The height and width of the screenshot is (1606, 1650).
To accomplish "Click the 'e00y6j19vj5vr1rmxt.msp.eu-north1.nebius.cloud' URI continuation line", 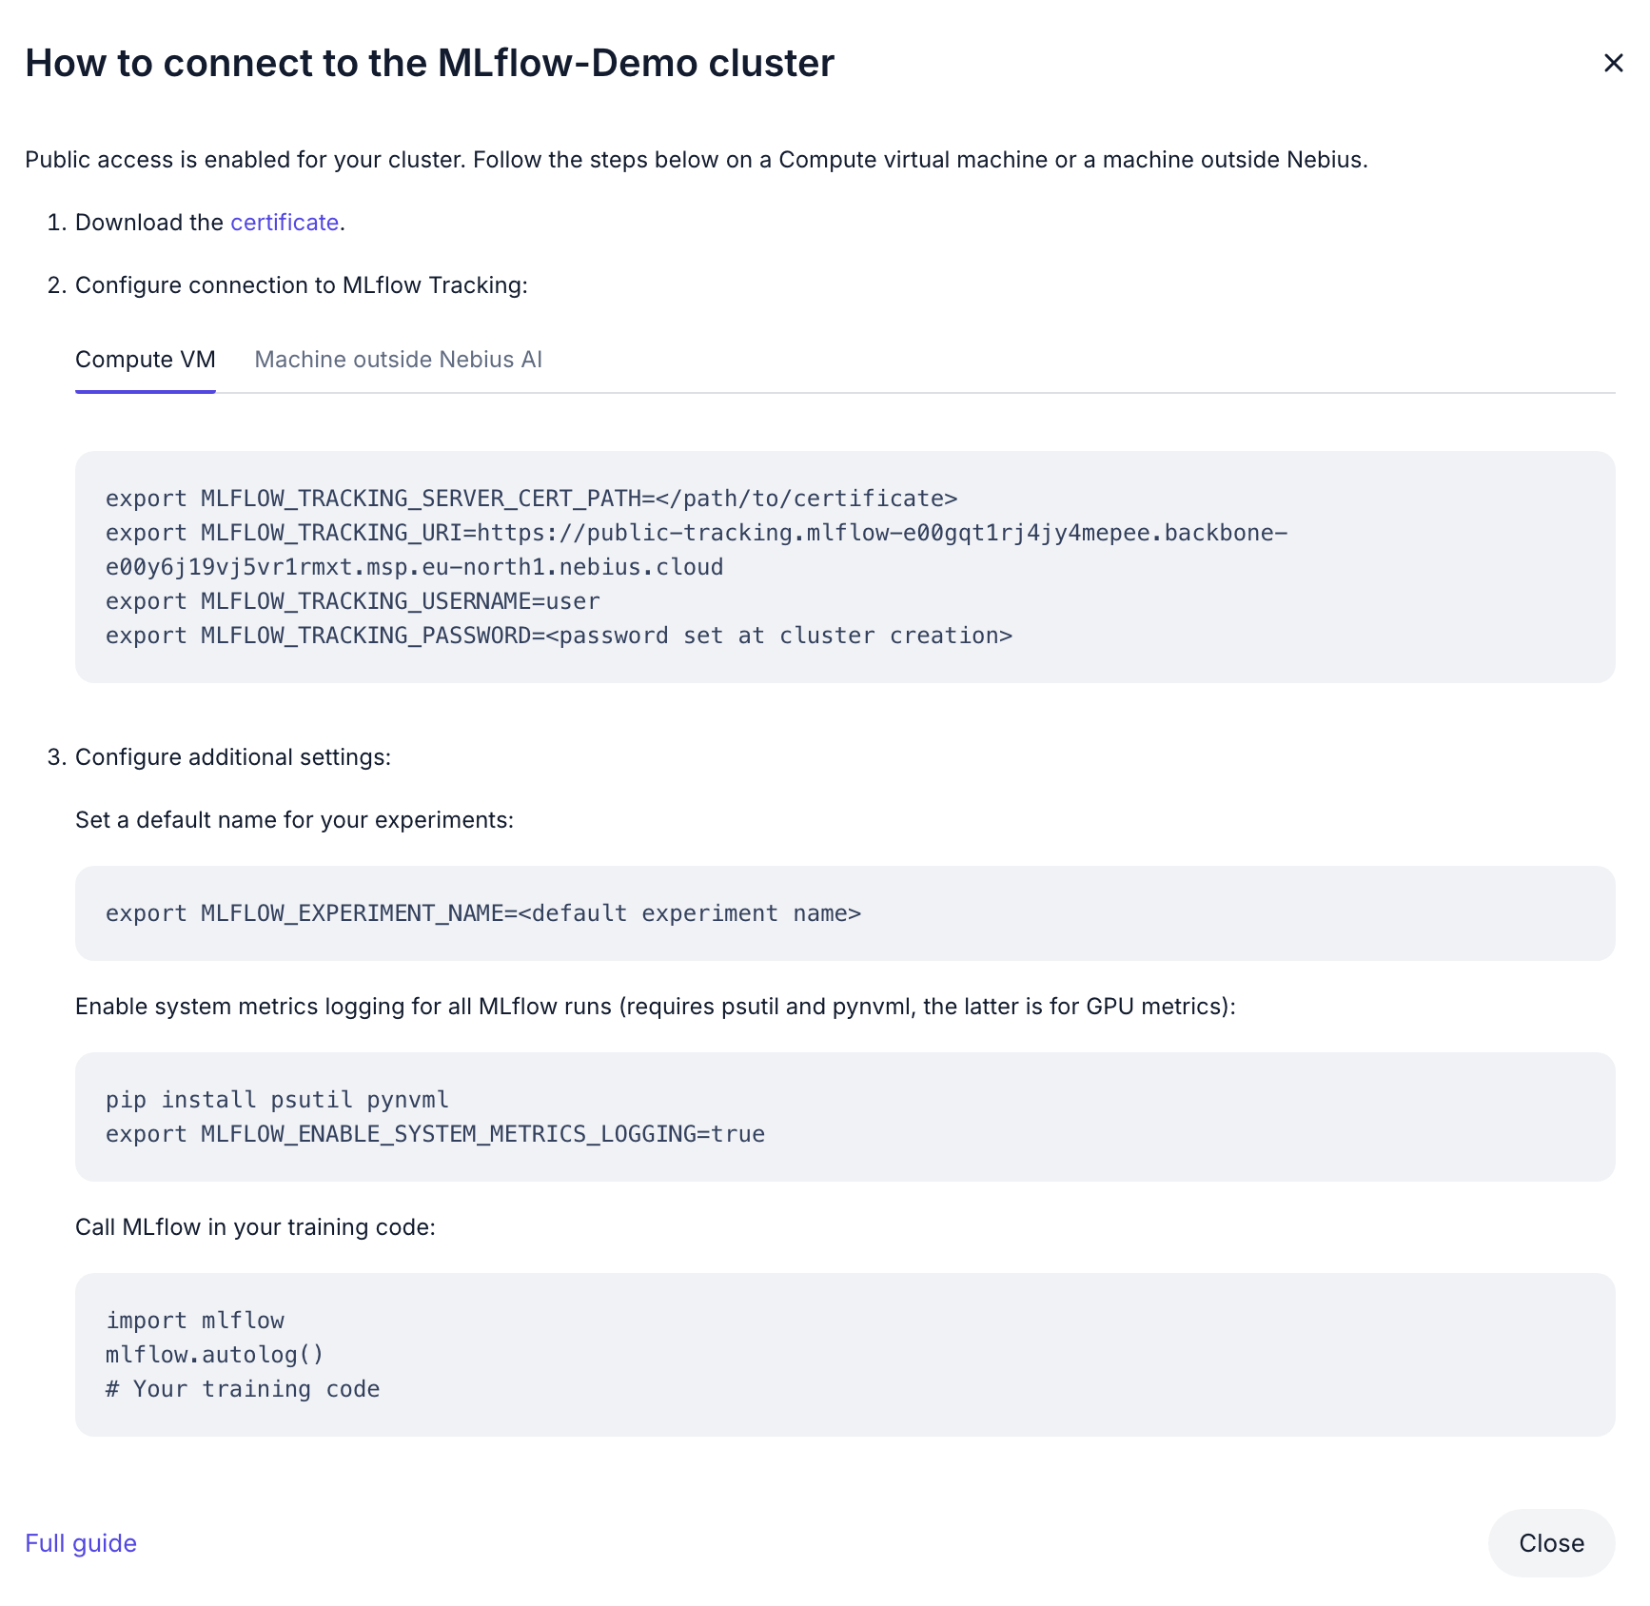I will tap(414, 567).
